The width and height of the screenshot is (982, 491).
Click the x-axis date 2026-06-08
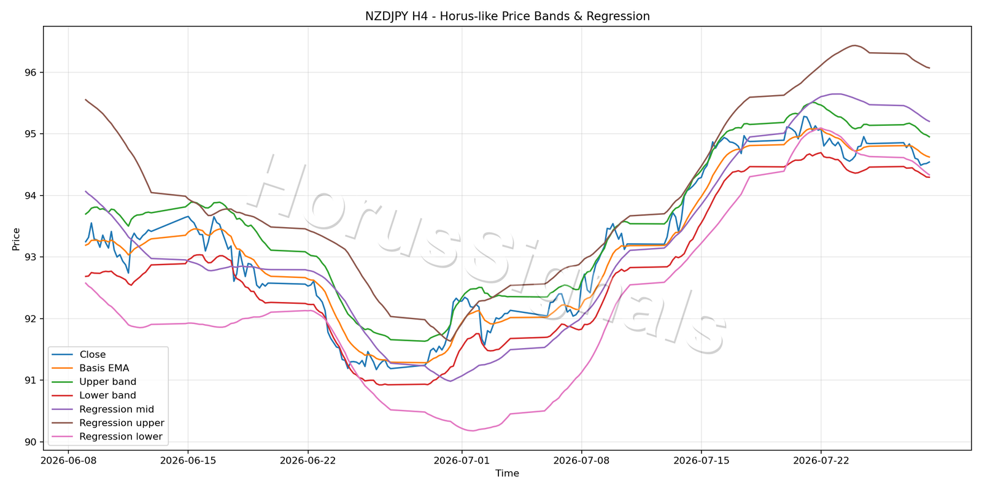[68, 460]
